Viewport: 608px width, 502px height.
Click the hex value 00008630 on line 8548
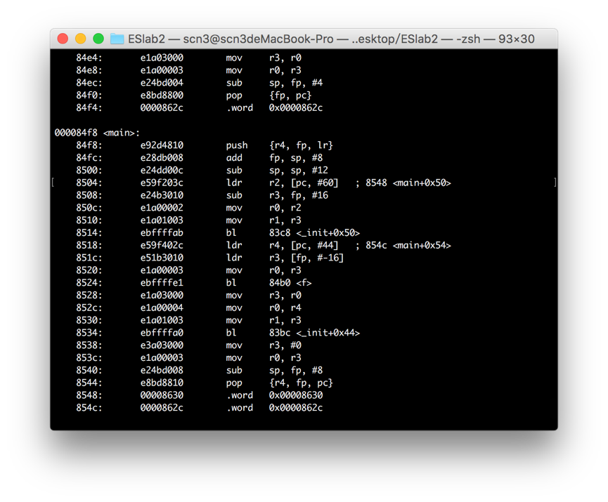(162, 395)
